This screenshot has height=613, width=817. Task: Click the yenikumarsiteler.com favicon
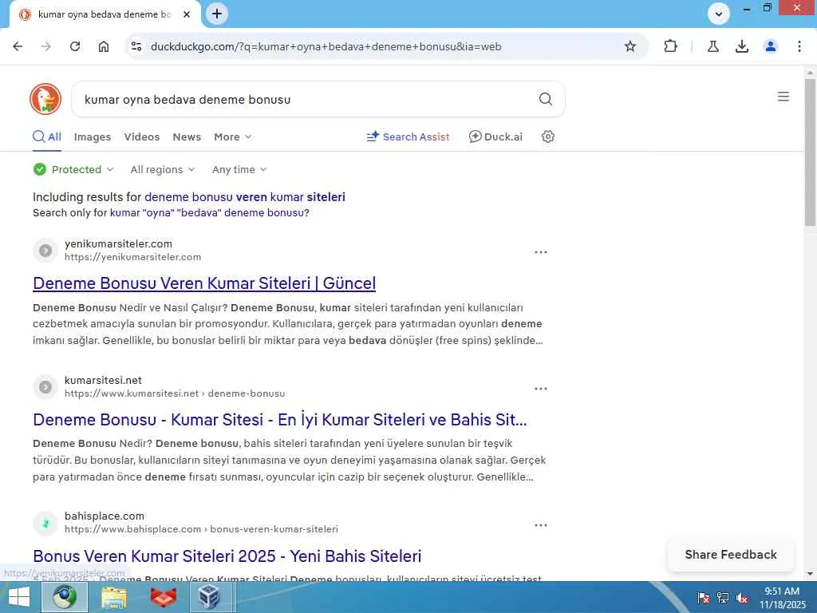(x=45, y=251)
